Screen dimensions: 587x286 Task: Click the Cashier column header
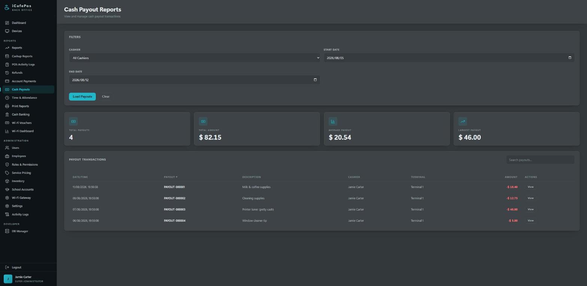[x=354, y=177]
